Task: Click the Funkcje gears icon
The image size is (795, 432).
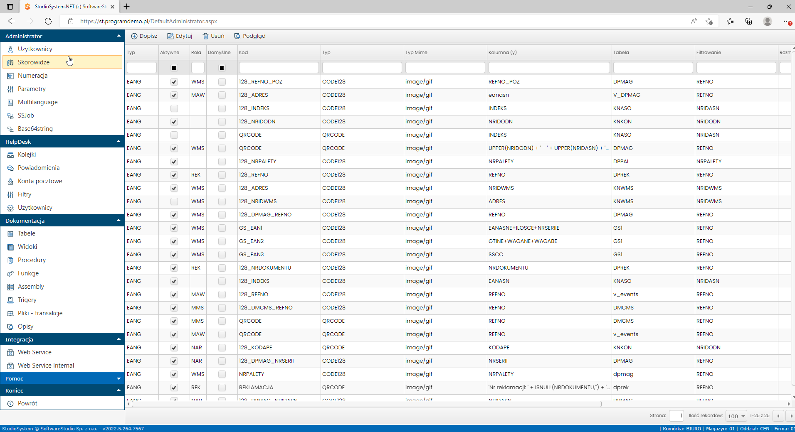Action: (x=10, y=274)
